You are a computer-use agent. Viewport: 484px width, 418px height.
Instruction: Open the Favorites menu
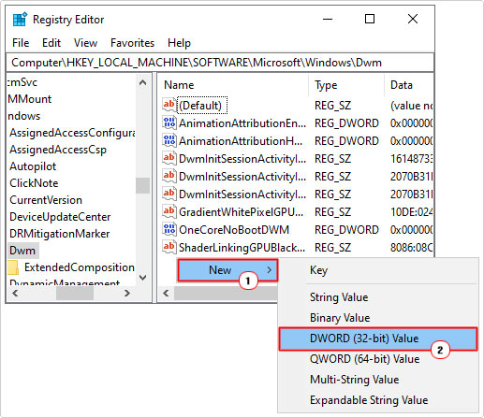click(x=132, y=43)
